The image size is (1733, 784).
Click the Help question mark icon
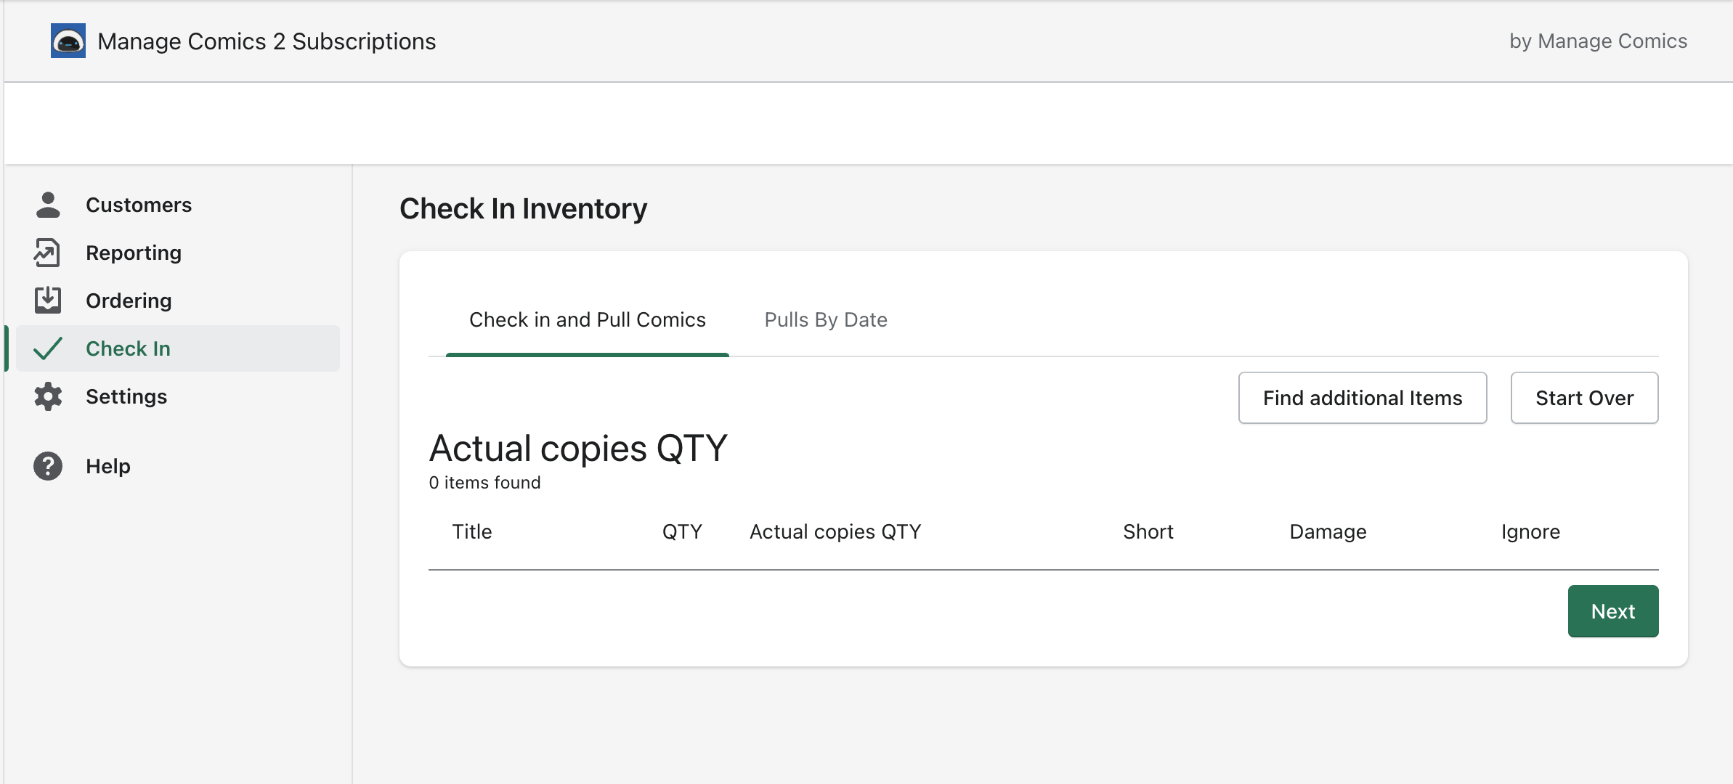[48, 466]
